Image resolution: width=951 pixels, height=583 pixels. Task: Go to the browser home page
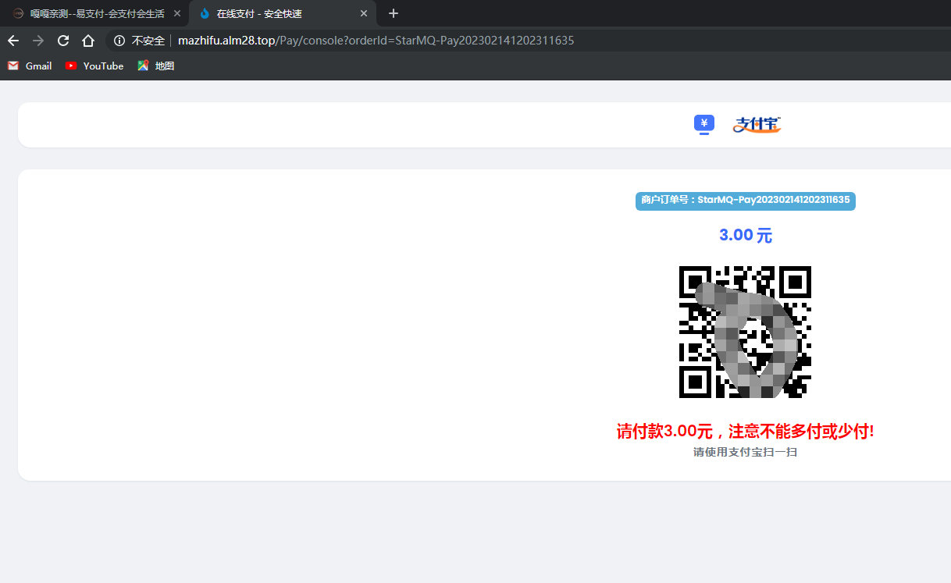coord(88,41)
